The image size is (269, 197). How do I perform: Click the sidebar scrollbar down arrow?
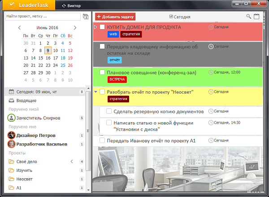pyautogui.click(x=88, y=190)
